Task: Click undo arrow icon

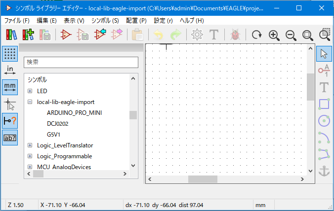Action: 158,35
